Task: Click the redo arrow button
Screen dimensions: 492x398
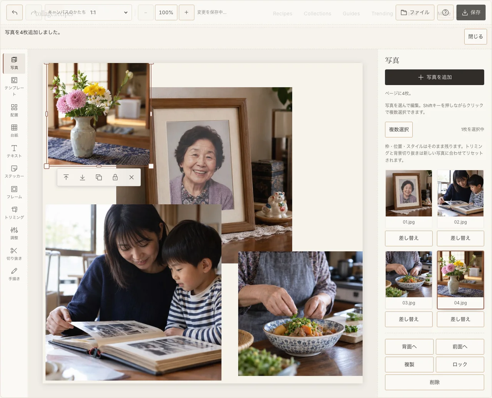Action: (x=34, y=12)
